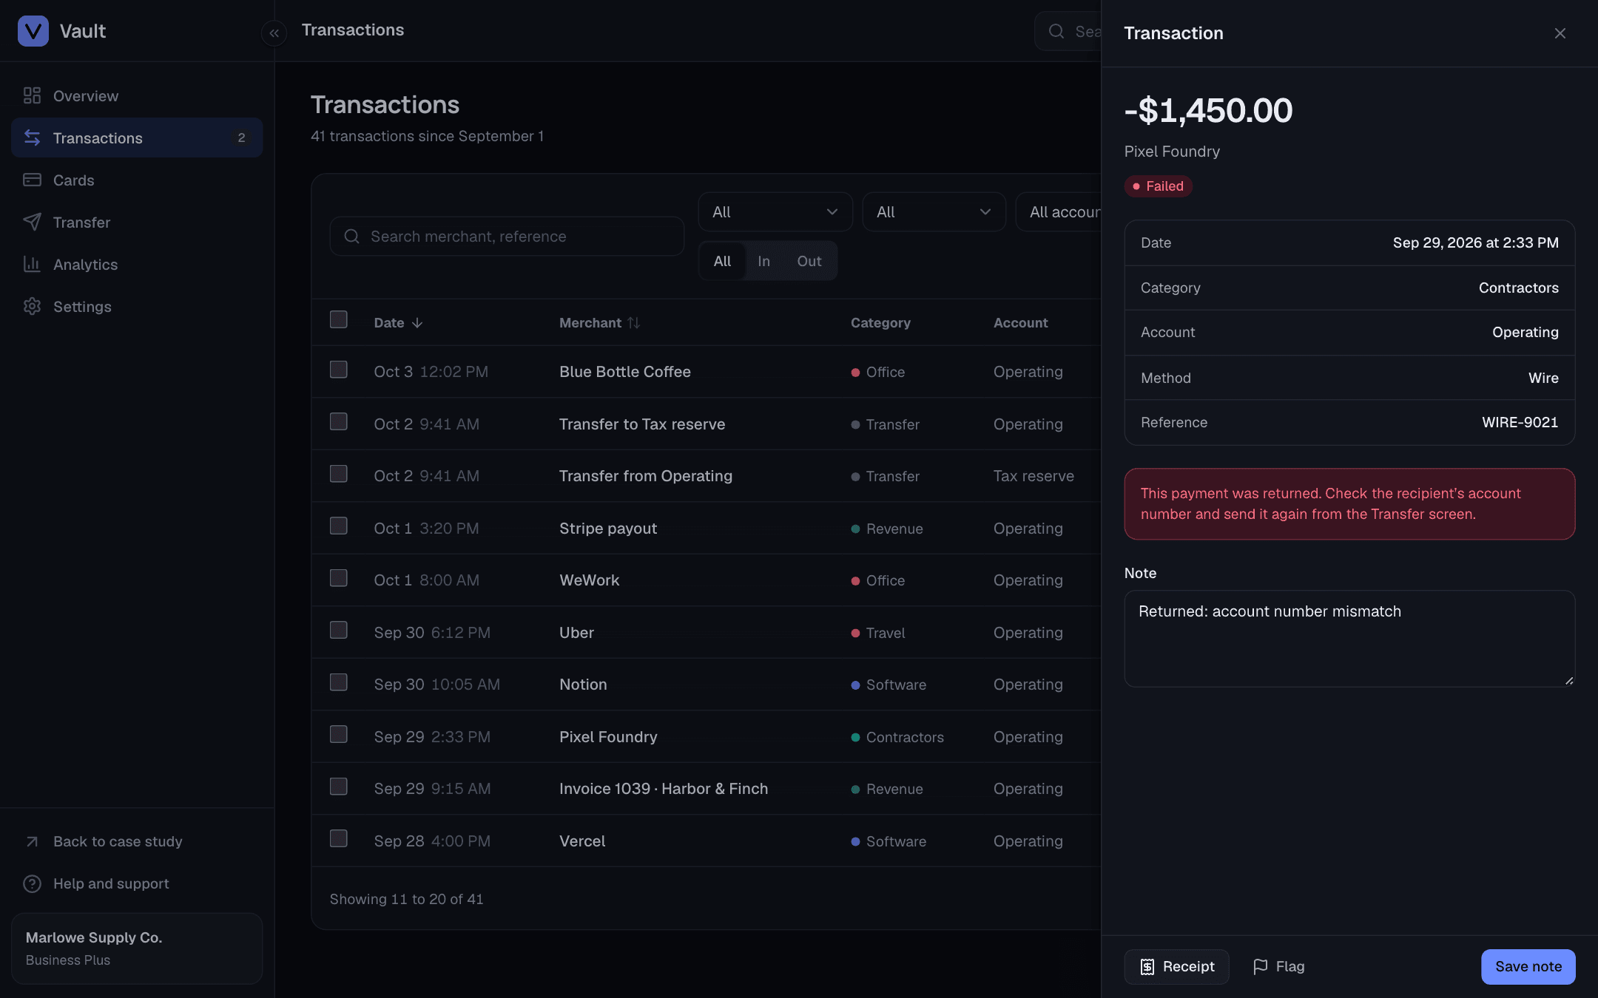Click the WIRE-9021 reference value
This screenshot has height=998, width=1598.
1520,422
